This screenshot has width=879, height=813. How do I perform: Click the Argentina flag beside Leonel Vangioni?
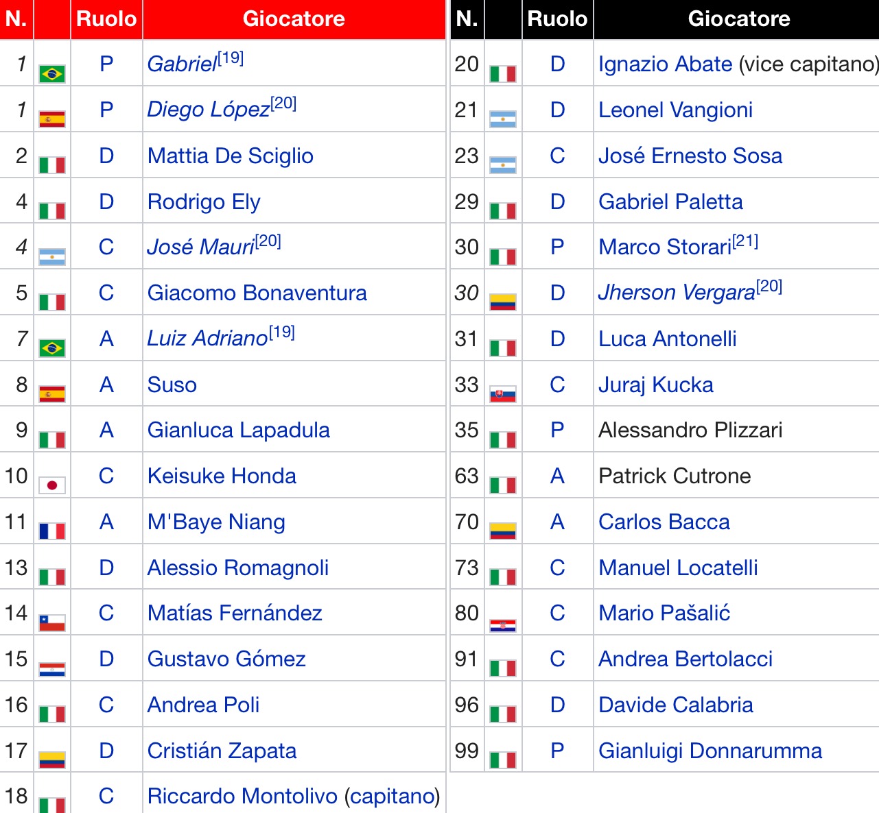(x=503, y=120)
